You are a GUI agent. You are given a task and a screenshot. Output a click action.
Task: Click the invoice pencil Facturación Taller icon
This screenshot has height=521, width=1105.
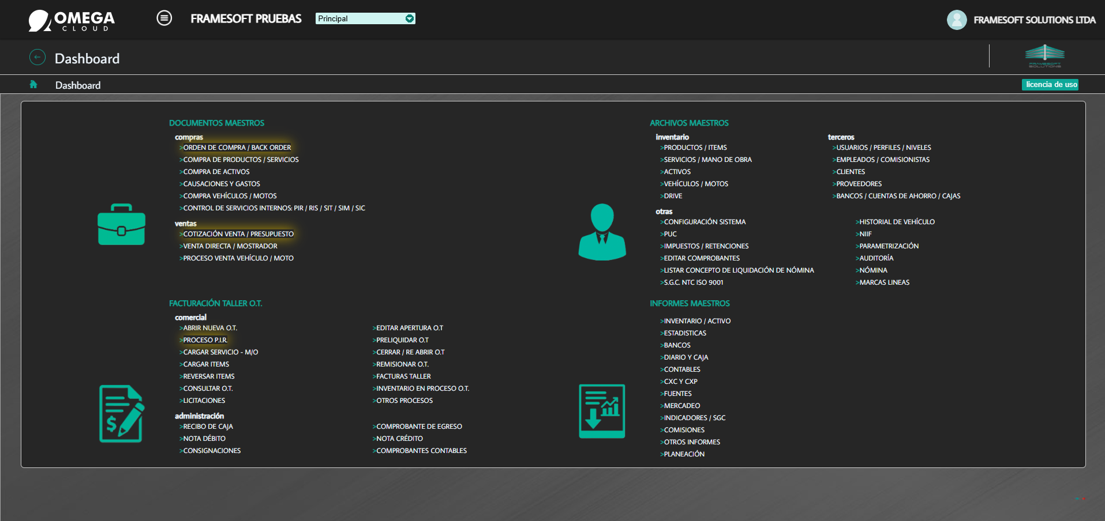[121, 414]
